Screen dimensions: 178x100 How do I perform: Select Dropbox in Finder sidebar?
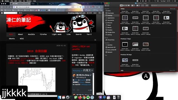[x=110, y=30]
